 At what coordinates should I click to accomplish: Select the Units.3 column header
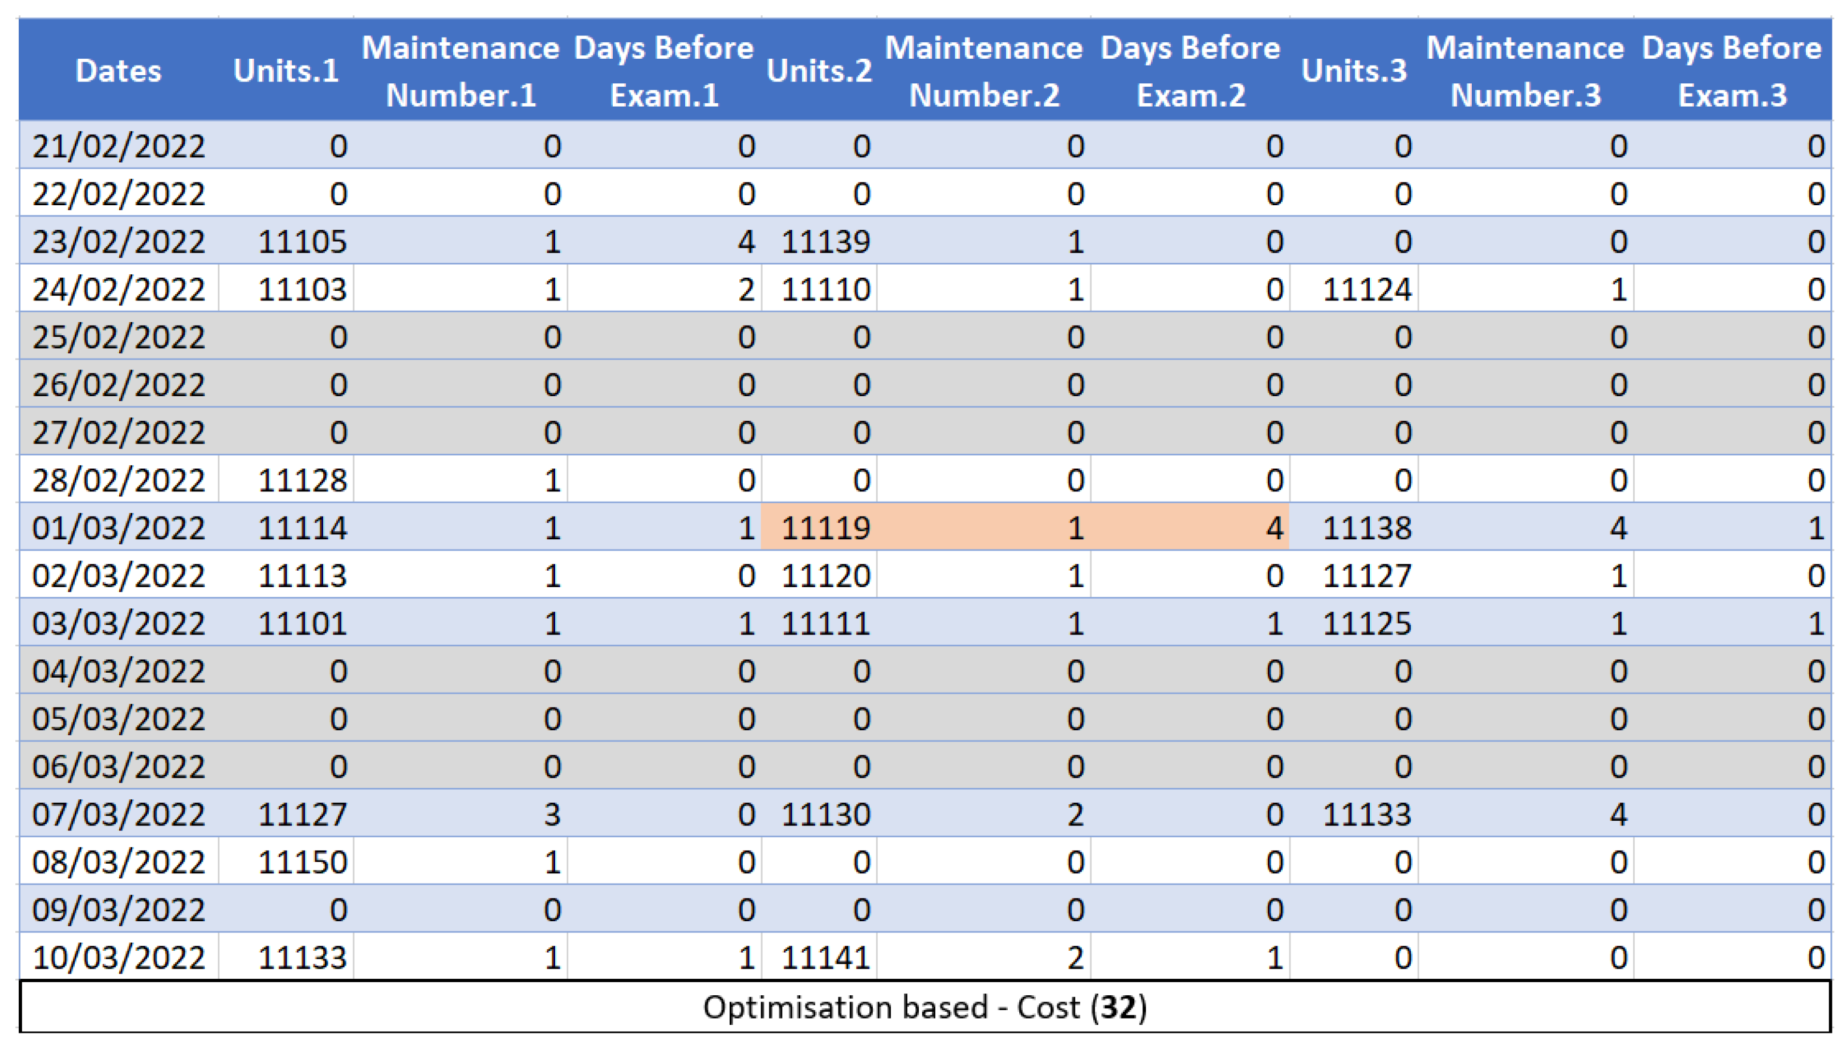[x=1353, y=71]
